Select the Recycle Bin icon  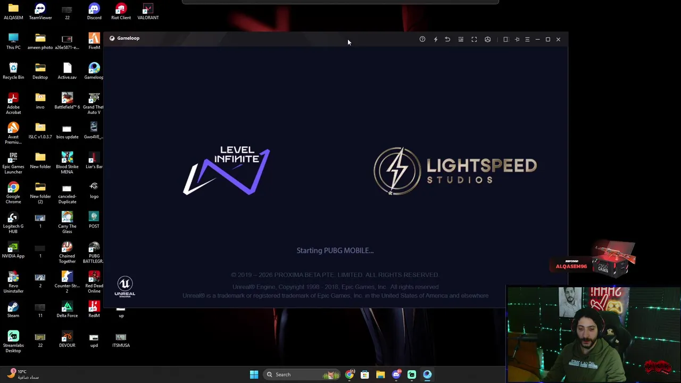pos(13,71)
